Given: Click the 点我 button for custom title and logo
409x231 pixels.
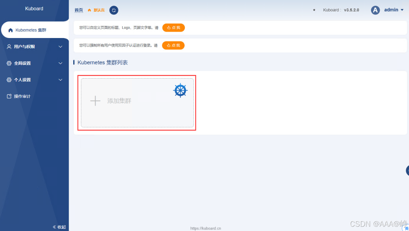Looking at the screenshot, I should click(x=174, y=28).
